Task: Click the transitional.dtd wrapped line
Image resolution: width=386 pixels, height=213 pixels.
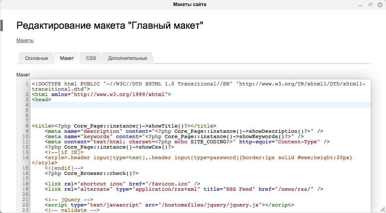Action: pyautogui.click(x=61, y=89)
